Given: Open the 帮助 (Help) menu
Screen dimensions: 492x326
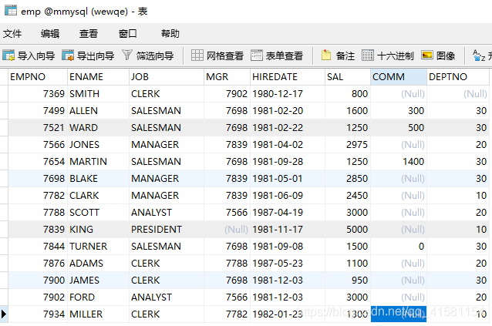Looking at the screenshot, I should [170, 33].
